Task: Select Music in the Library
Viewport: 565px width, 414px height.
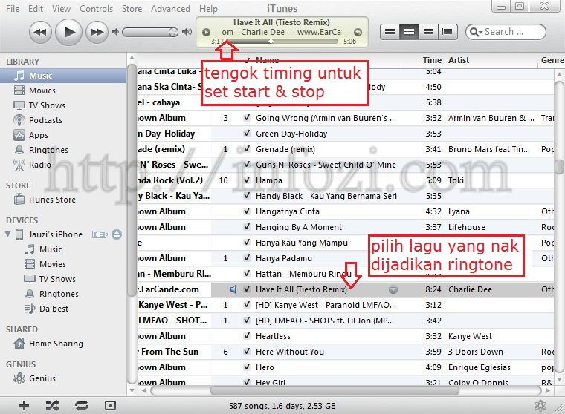Action: click(63, 76)
